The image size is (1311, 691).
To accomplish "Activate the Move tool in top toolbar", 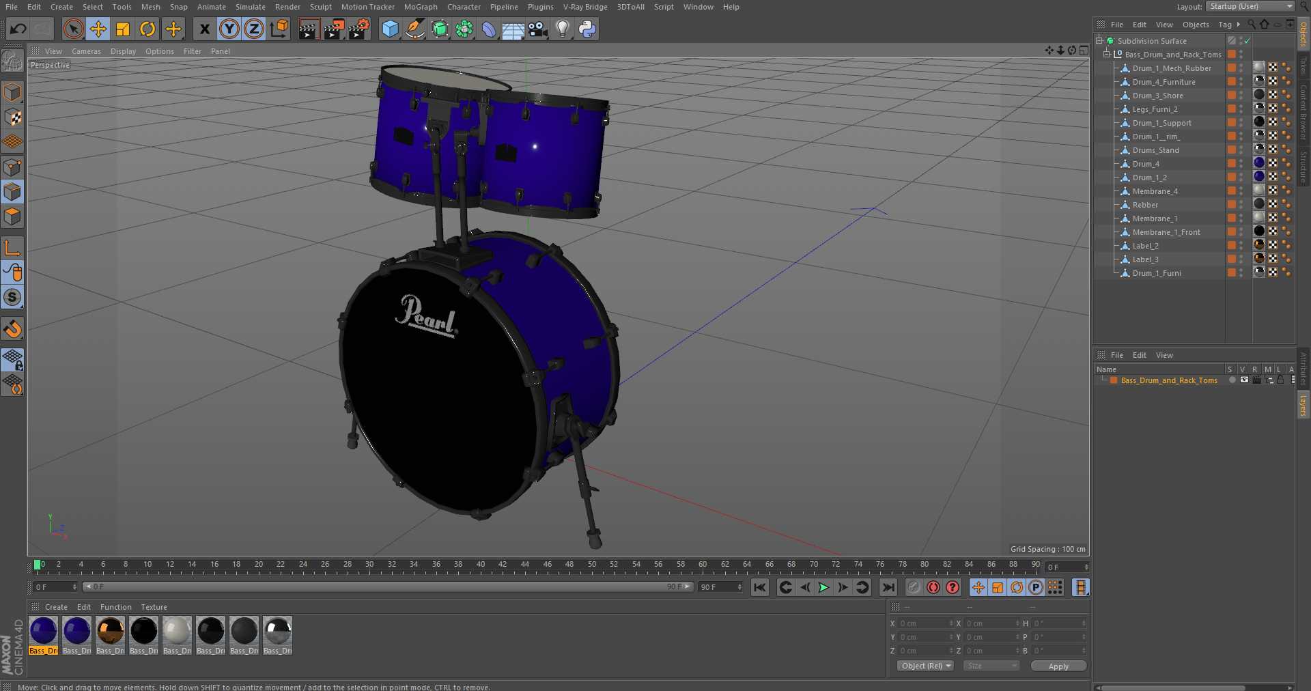I will coord(98,29).
